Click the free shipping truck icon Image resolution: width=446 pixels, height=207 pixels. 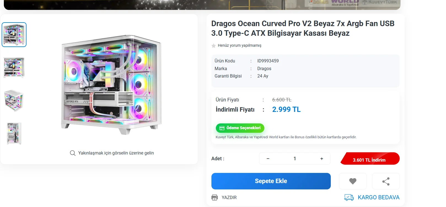coord(349,197)
